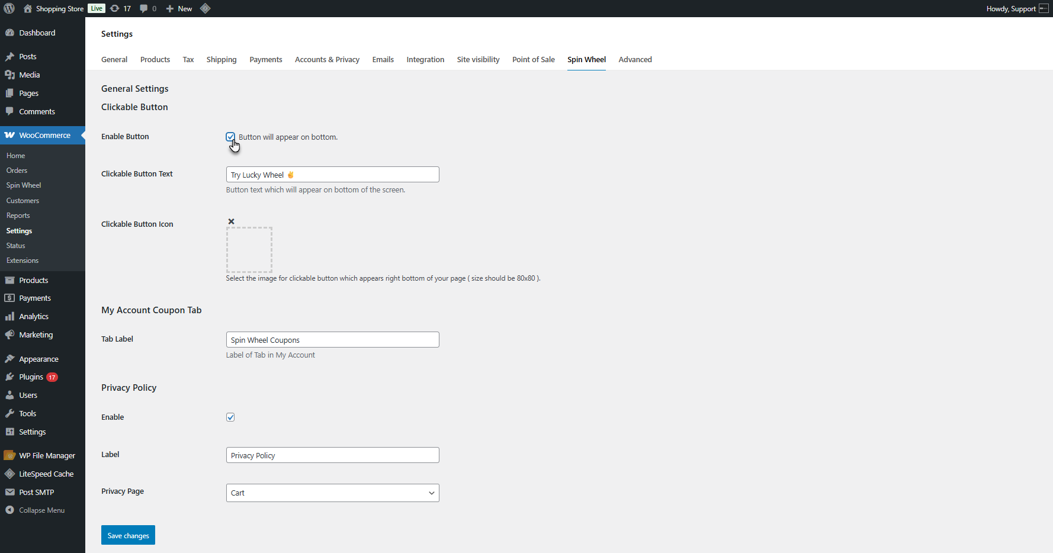Toggle the Enable Button checkbox
Screen dimensions: 1053x553
pyautogui.click(x=230, y=137)
